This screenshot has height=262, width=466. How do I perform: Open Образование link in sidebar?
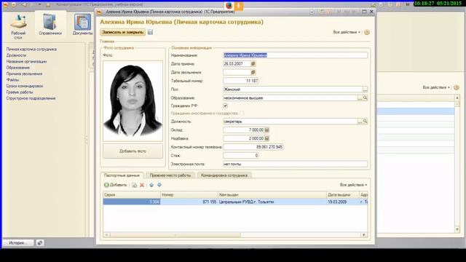point(17,68)
